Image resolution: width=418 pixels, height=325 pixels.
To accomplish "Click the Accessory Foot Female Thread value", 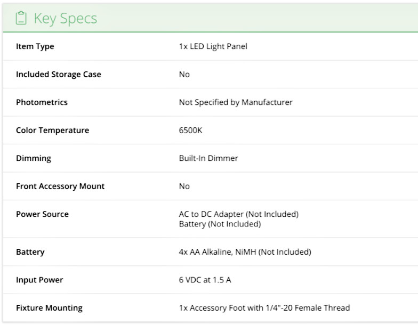I will 264,308.
